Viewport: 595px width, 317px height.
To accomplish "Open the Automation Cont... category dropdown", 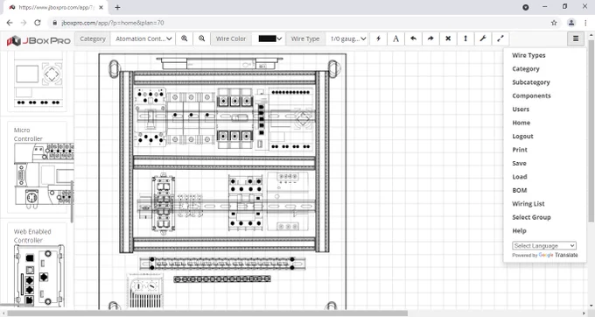I will click(143, 39).
